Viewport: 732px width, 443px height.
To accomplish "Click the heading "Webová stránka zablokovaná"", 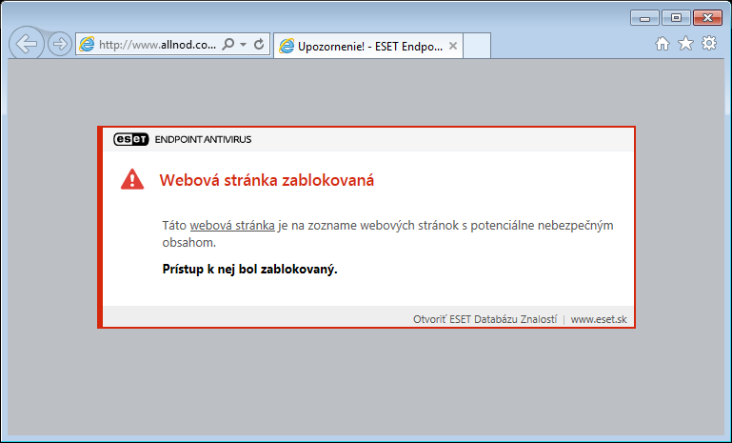I will (267, 180).
